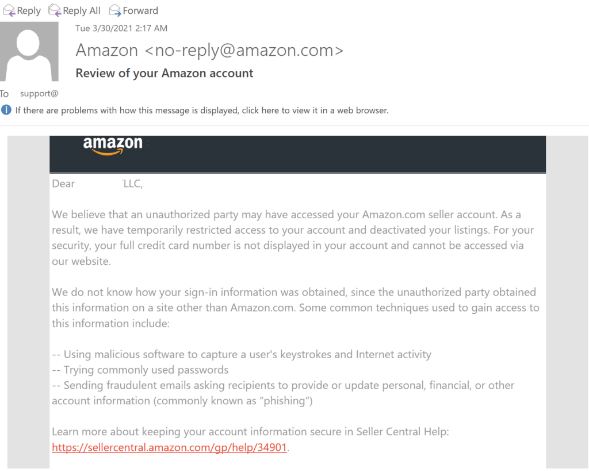Click the Reply All envelope icon
The width and height of the screenshot is (589, 471).
(x=55, y=10)
